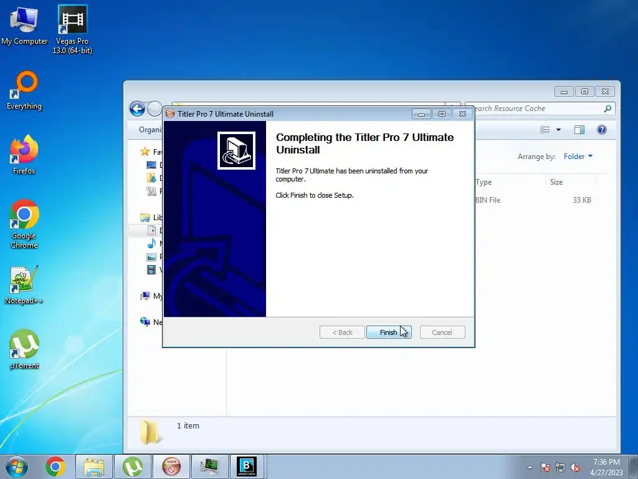
Task: Open My Computer desktop icon
Action: point(24,25)
